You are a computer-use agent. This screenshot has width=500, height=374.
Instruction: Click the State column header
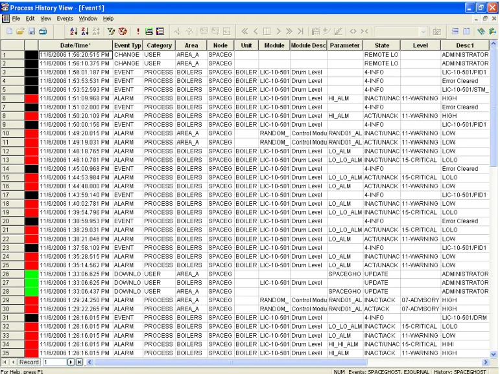[x=382, y=45]
